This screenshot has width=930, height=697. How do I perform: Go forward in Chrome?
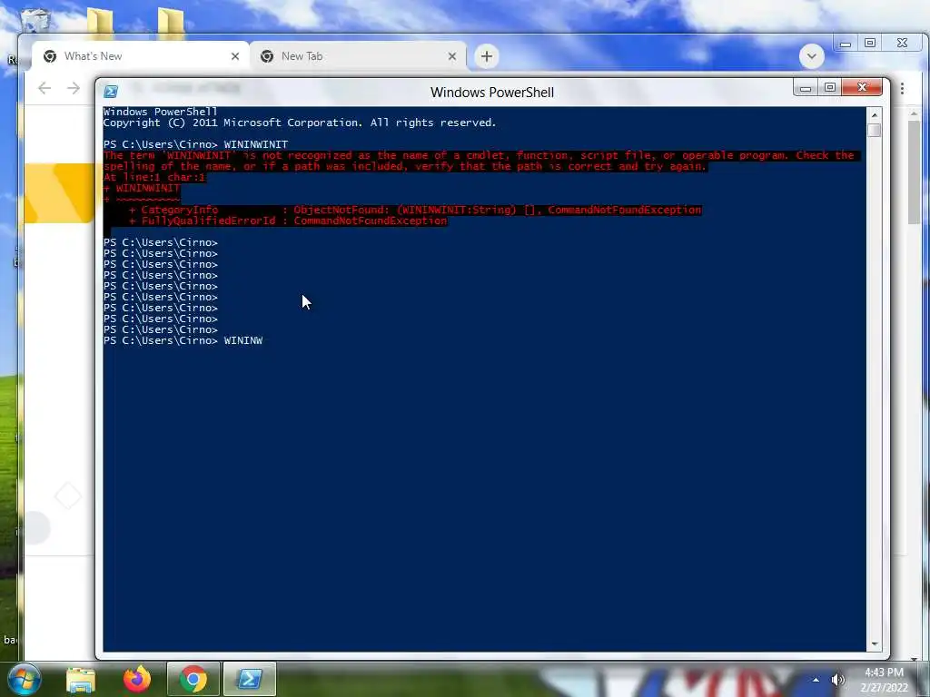coord(74,88)
